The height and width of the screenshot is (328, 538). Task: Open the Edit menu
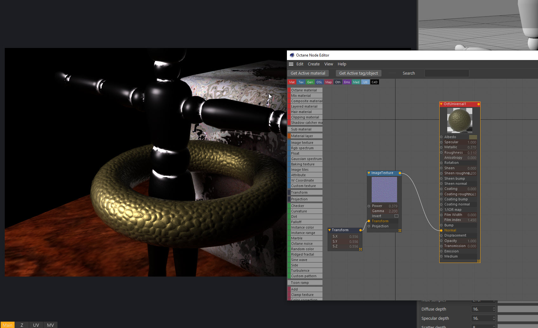pyautogui.click(x=300, y=64)
